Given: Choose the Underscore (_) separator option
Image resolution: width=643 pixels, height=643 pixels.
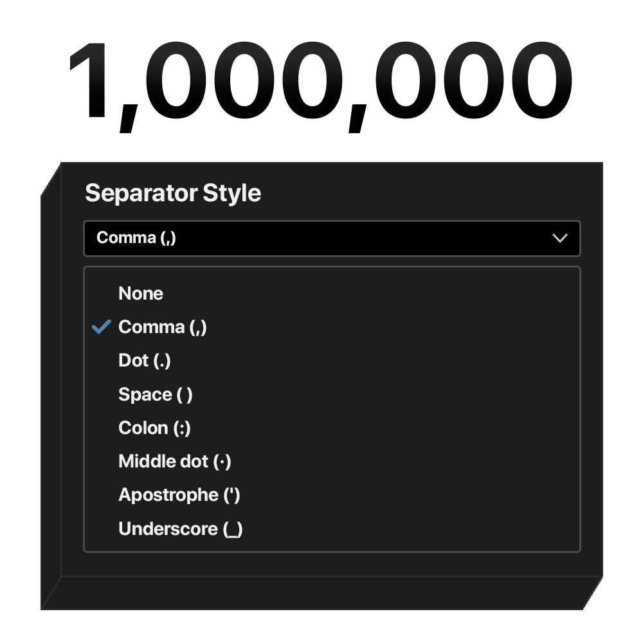Looking at the screenshot, I should pos(180,529).
